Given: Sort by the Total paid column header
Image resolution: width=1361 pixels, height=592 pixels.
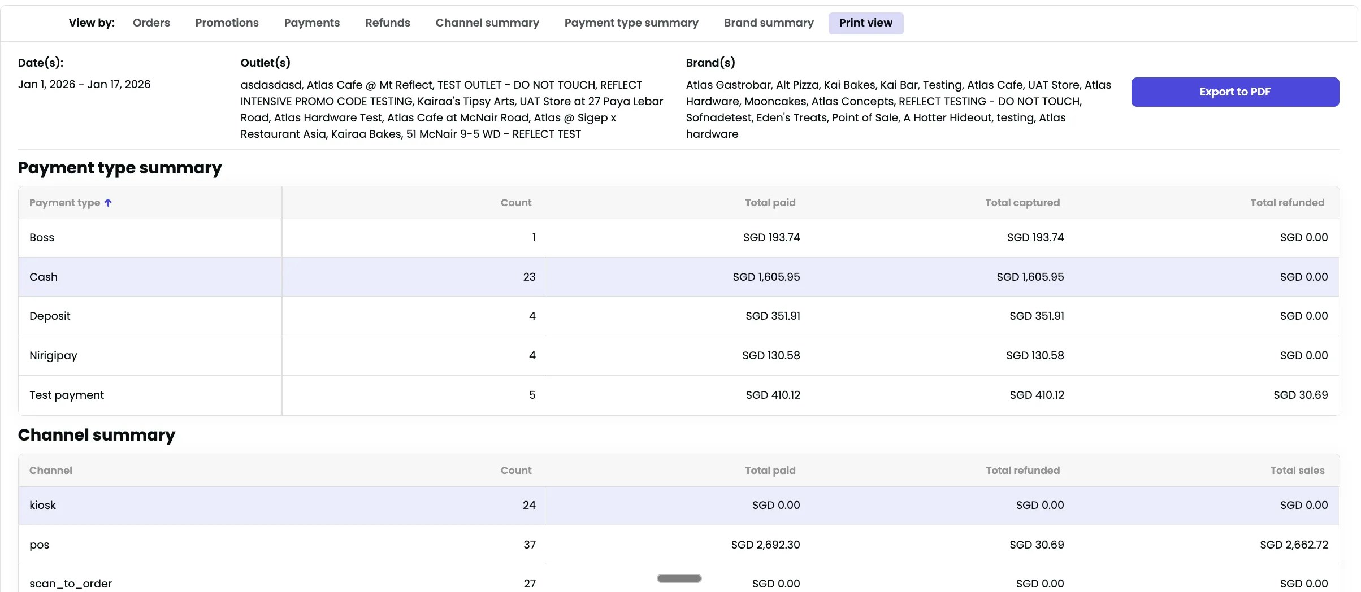Looking at the screenshot, I should (770, 203).
